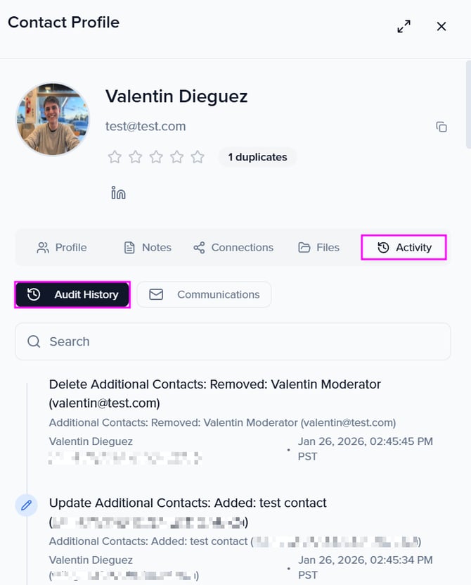Image resolution: width=471 pixels, height=585 pixels.
Task: Click the 1 duplicates badge
Action: (x=257, y=157)
